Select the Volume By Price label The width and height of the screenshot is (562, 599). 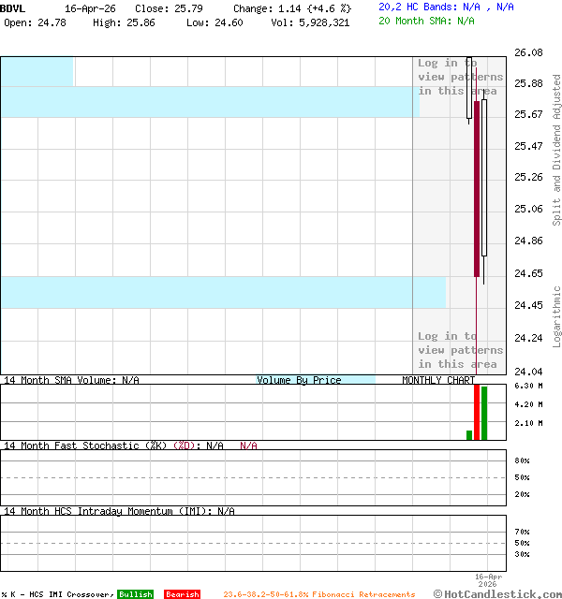(299, 380)
